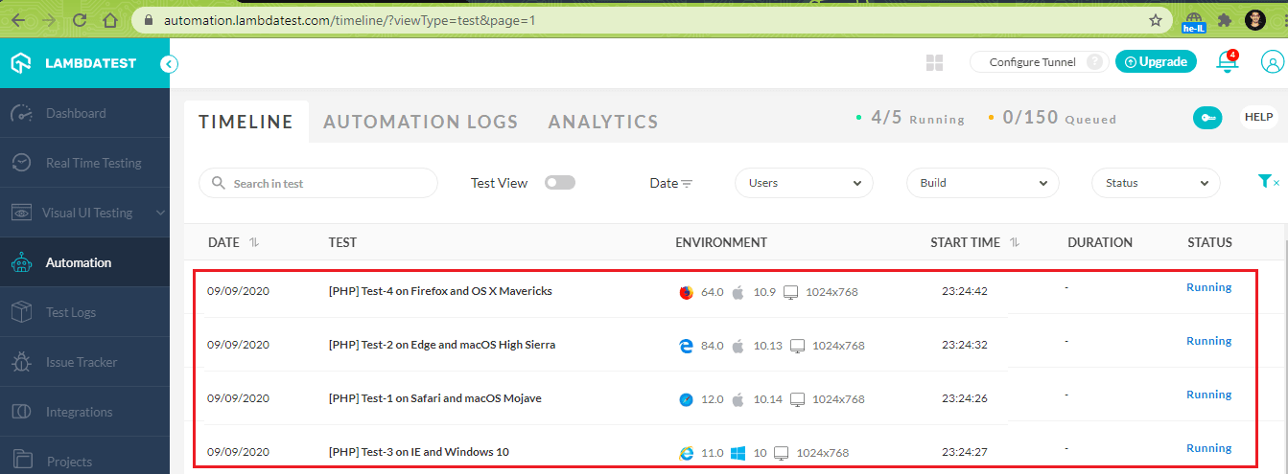Click the HELP button

coord(1258,117)
